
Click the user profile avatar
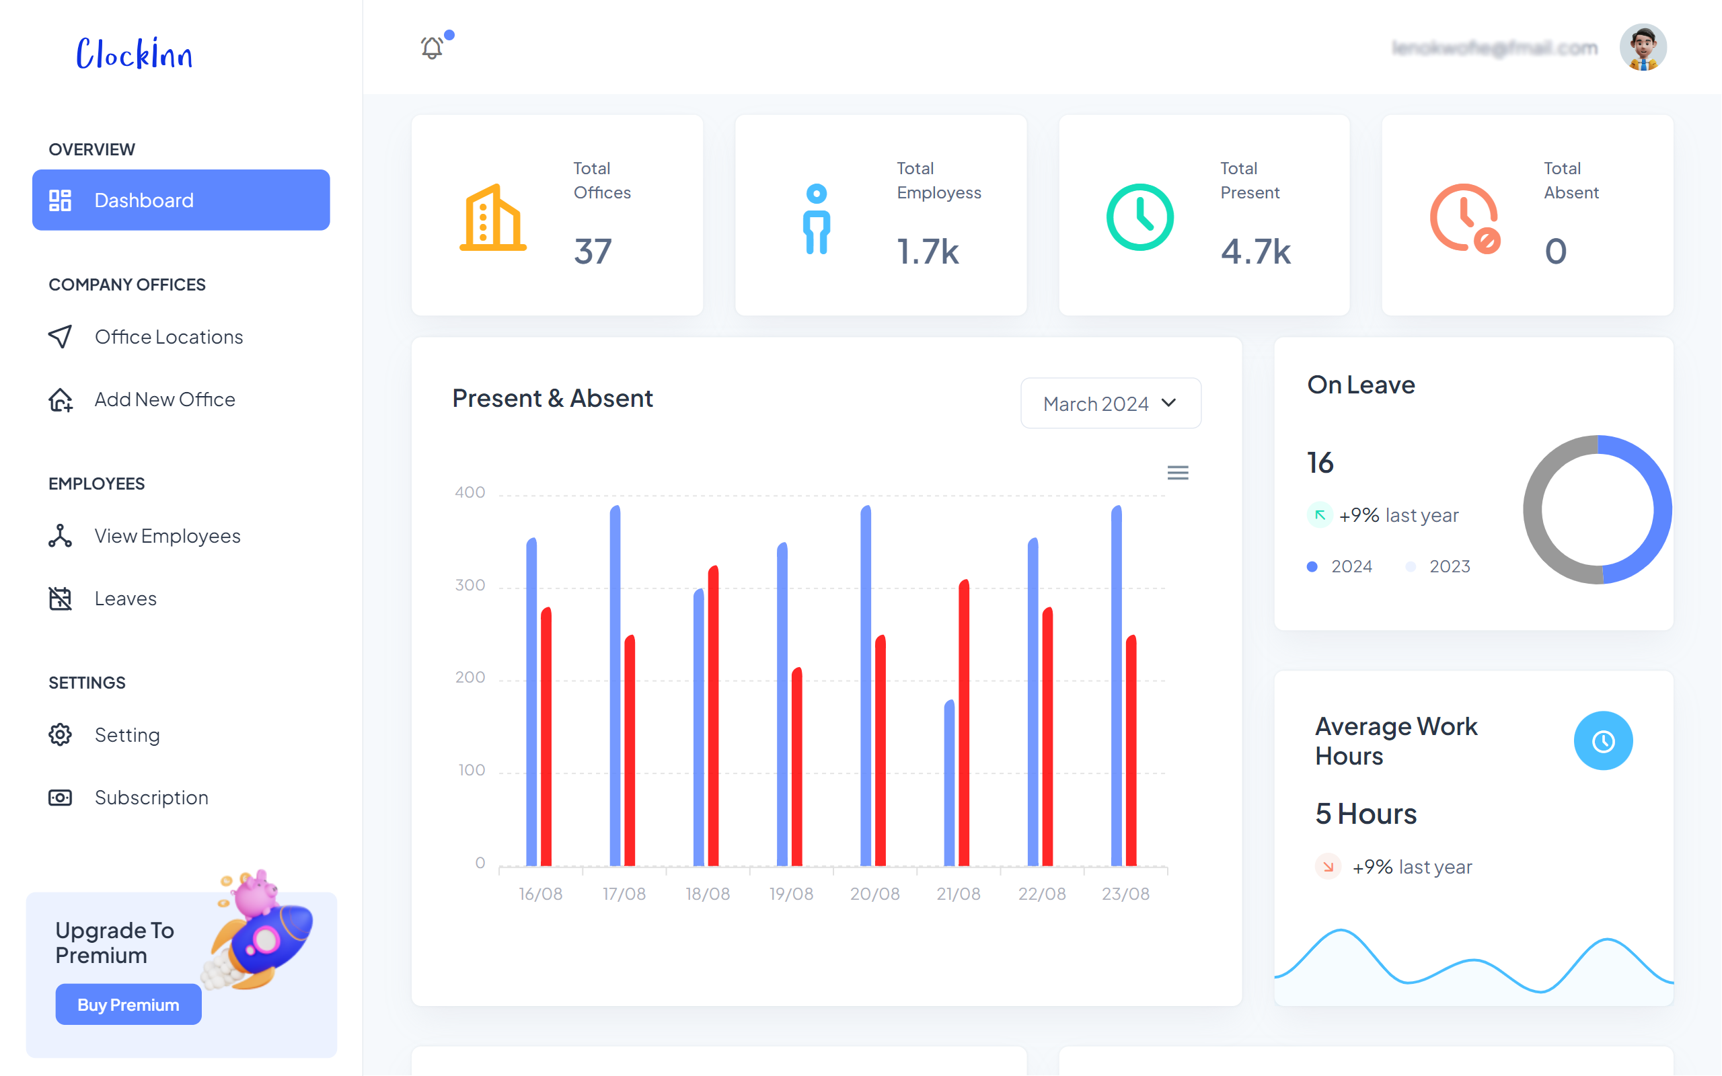pos(1643,48)
